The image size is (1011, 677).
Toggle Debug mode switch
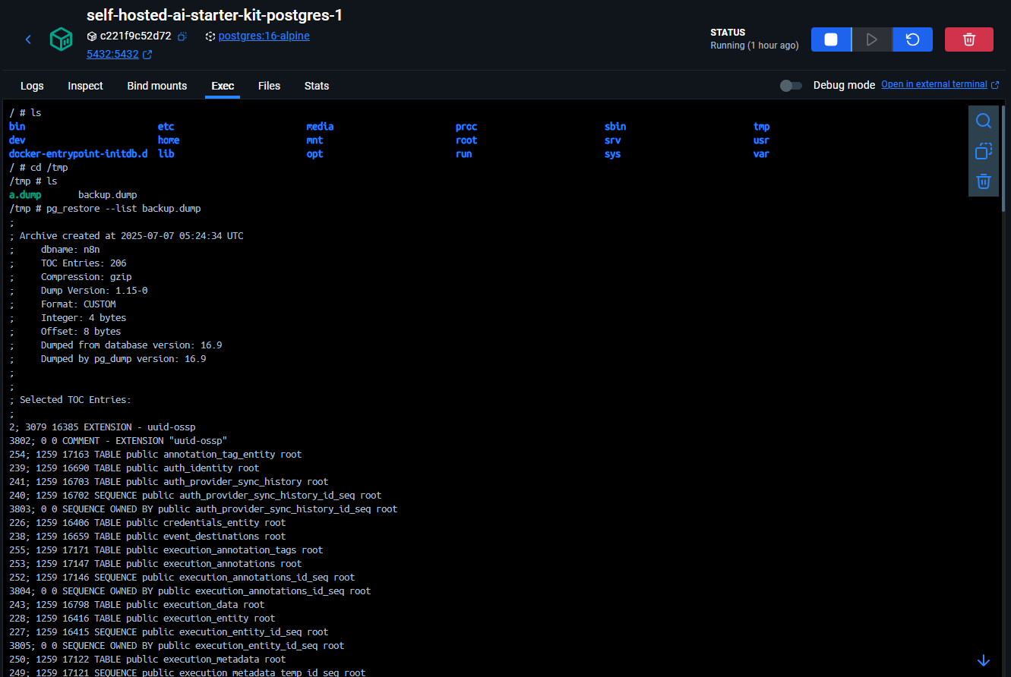[x=791, y=86]
